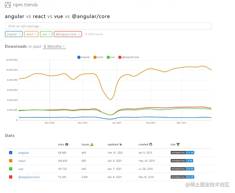
Task: Toggle angular series in chart legend
Action: pyautogui.click(x=83, y=57)
